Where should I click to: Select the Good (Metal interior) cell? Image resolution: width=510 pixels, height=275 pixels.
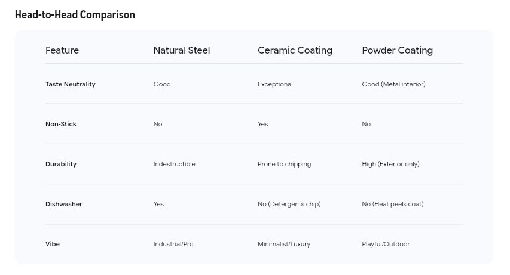point(393,84)
